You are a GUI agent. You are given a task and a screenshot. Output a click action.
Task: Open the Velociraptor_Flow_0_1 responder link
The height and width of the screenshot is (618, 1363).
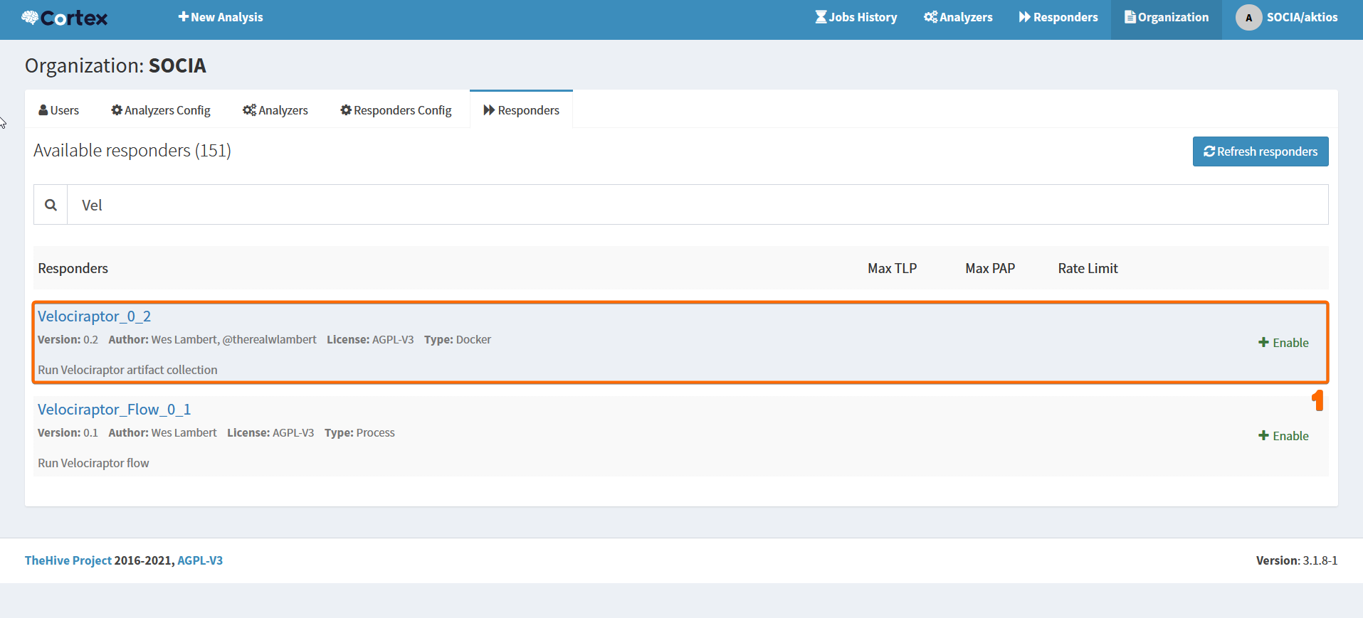(115, 410)
